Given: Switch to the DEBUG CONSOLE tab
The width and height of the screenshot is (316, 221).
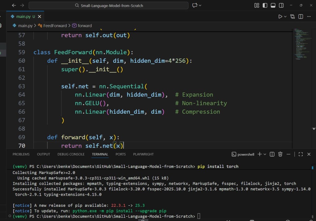Looking at the screenshot, I should tap(71, 154).
